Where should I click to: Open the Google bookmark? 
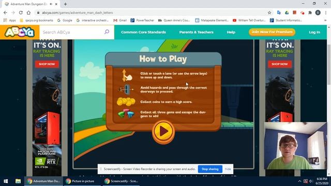65,20
